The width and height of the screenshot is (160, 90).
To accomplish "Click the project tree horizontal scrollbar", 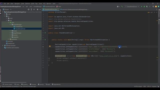I will [14, 82].
